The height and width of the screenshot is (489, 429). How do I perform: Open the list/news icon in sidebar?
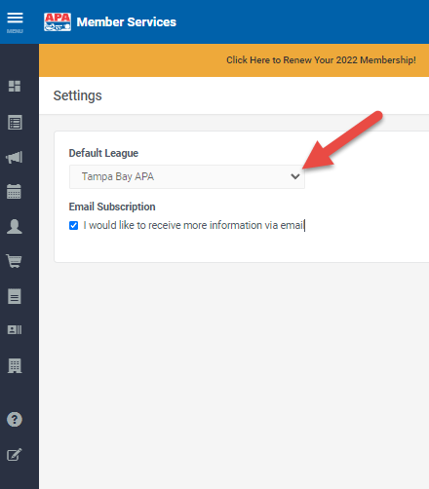point(15,123)
